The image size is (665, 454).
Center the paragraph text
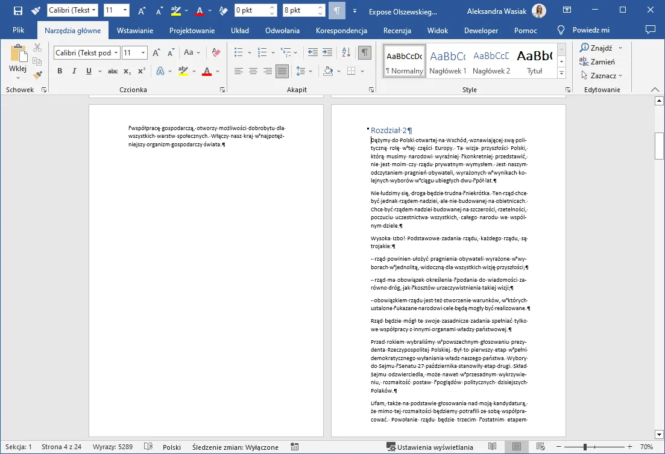(x=253, y=71)
